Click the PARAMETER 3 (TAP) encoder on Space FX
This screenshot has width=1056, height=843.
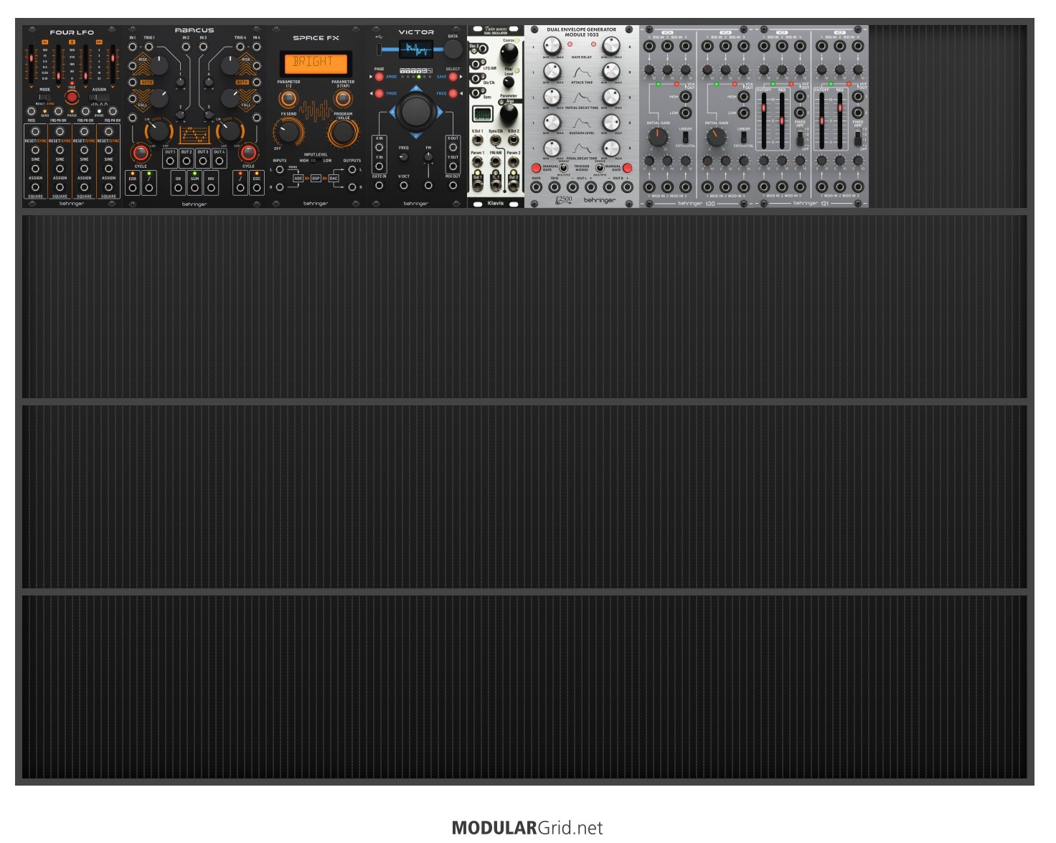tap(343, 98)
